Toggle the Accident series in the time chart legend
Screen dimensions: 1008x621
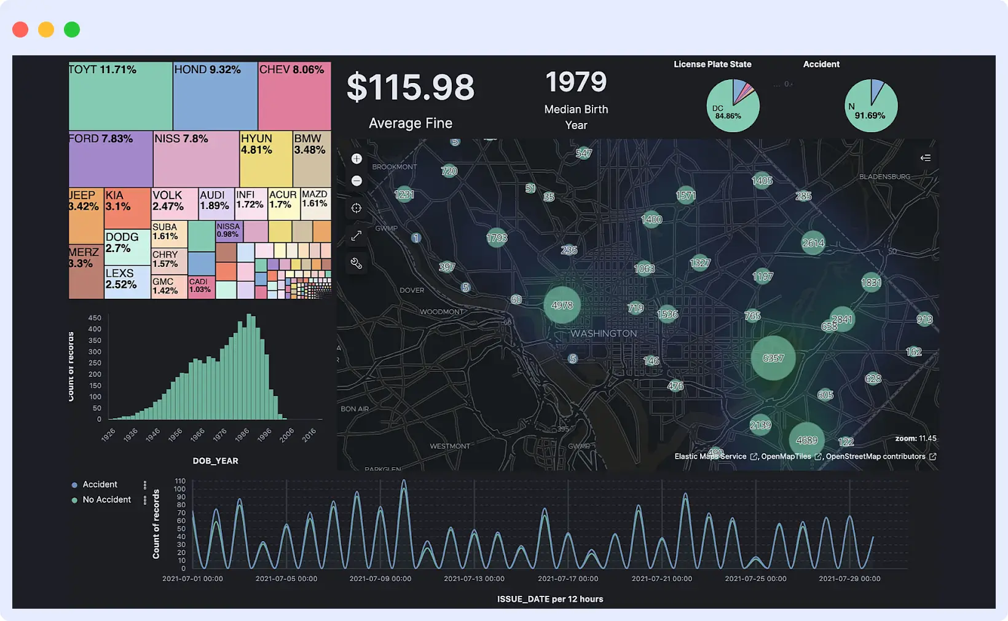click(100, 485)
